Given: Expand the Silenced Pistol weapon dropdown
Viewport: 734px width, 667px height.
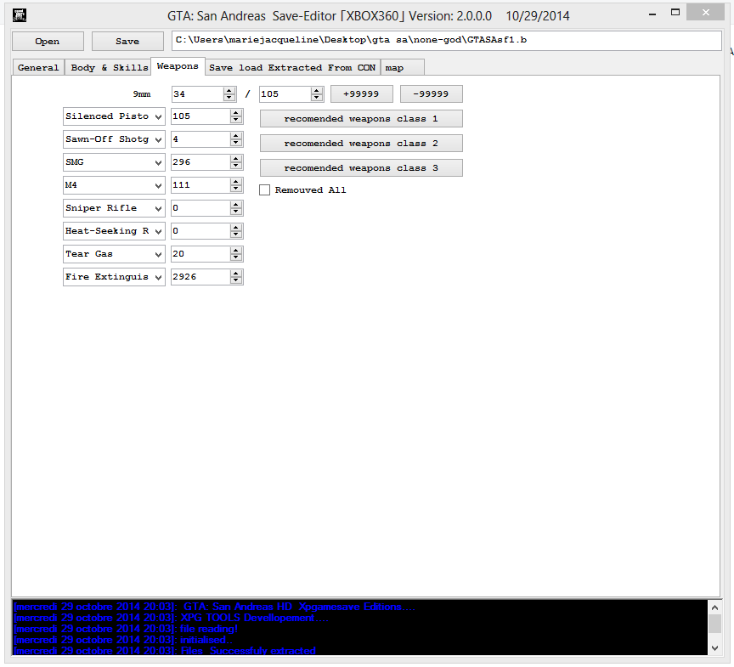Looking at the screenshot, I should [158, 116].
